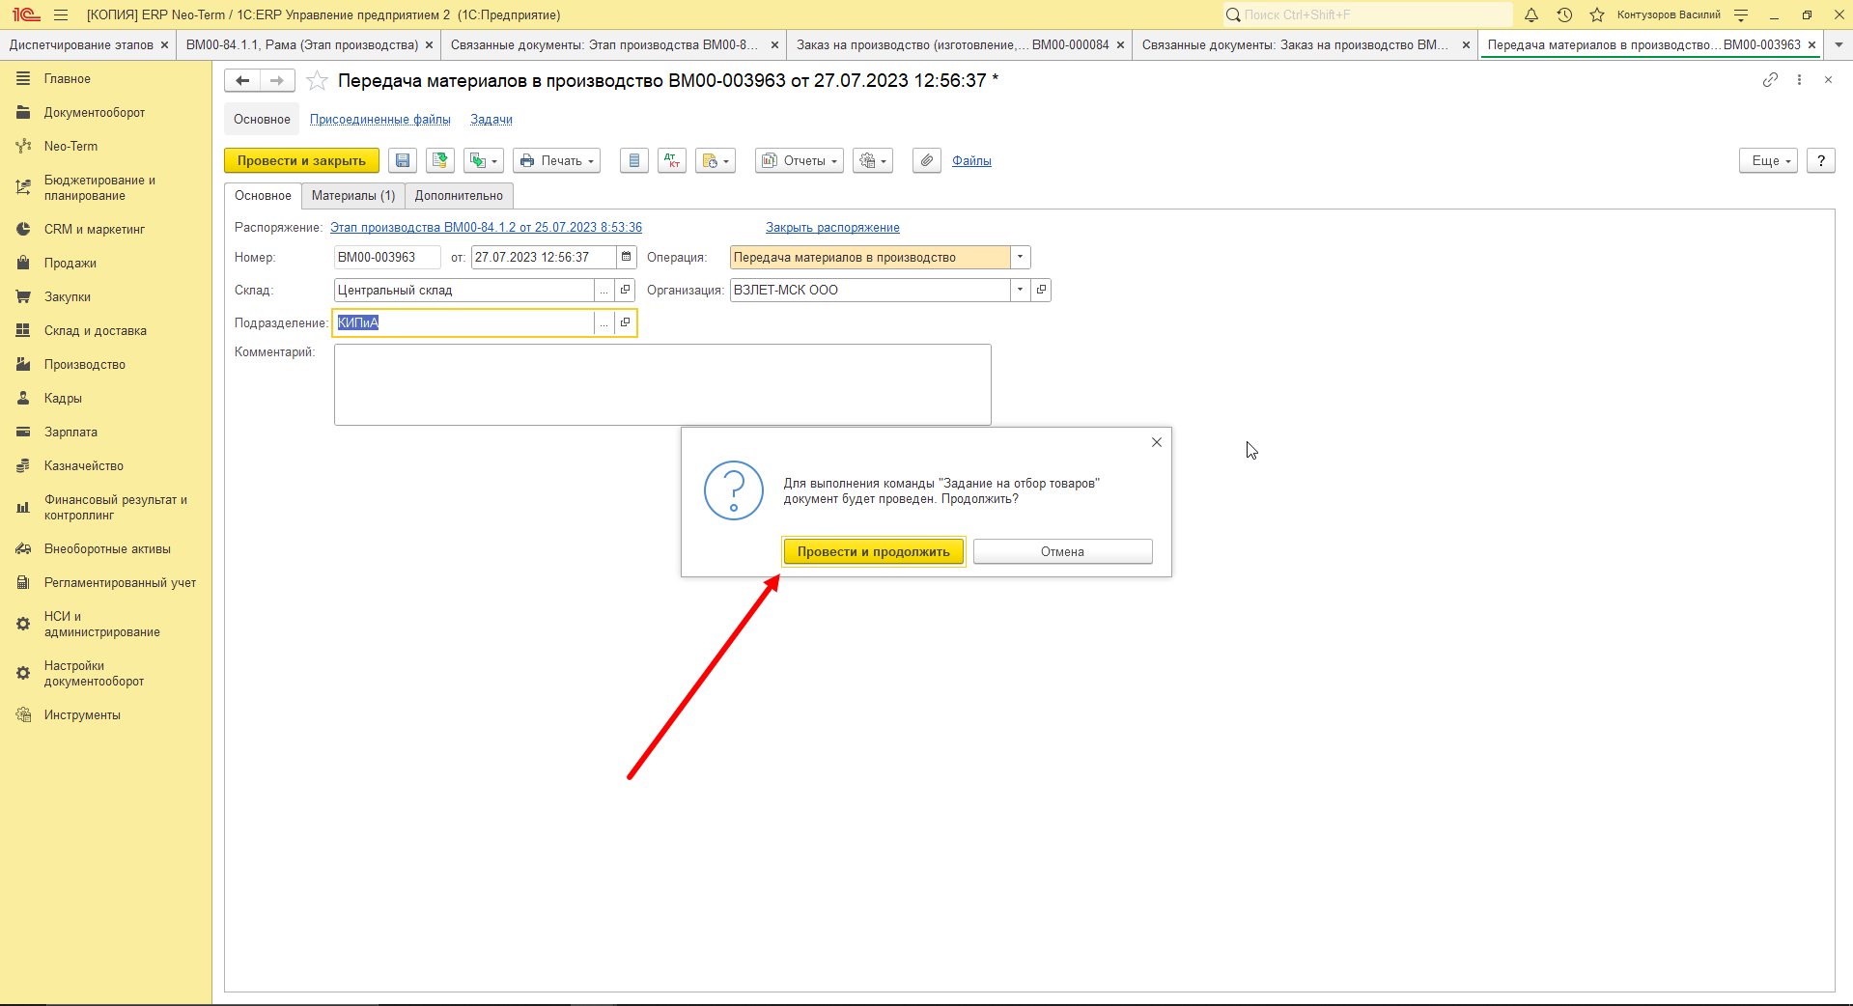Click the Номер input field

pos(386,257)
